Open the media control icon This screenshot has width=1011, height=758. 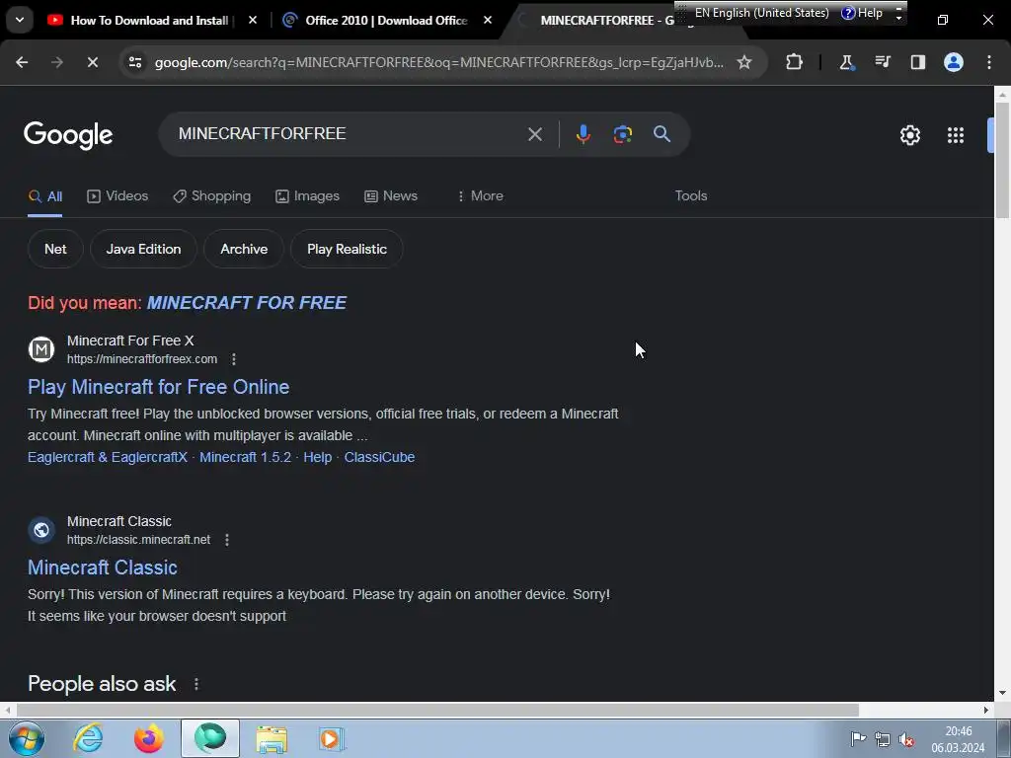click(x=882, y=62)
